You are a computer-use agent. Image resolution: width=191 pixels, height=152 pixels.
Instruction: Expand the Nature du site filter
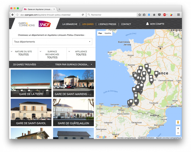click(23, 53)
